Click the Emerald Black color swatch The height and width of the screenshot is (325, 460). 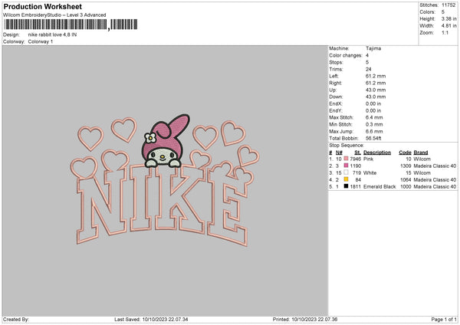347,186
